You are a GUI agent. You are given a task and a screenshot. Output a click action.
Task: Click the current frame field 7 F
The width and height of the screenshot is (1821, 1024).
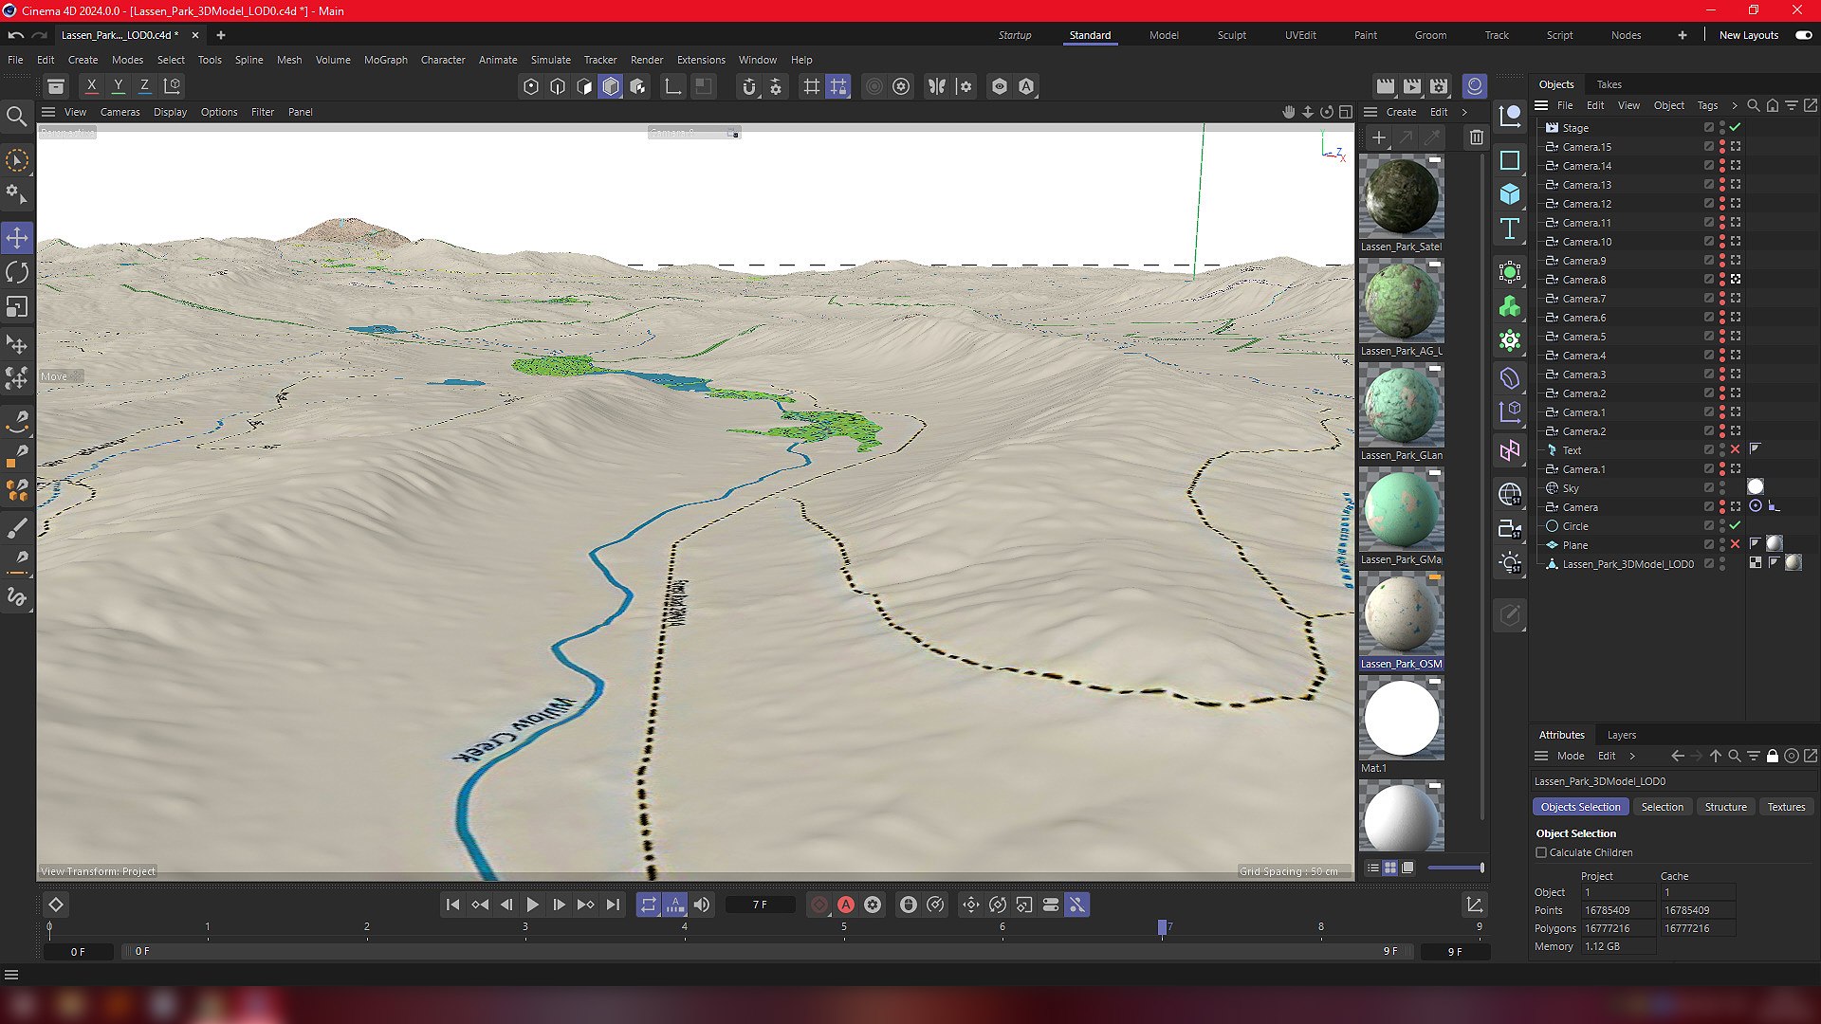click(x=761, y=905)
